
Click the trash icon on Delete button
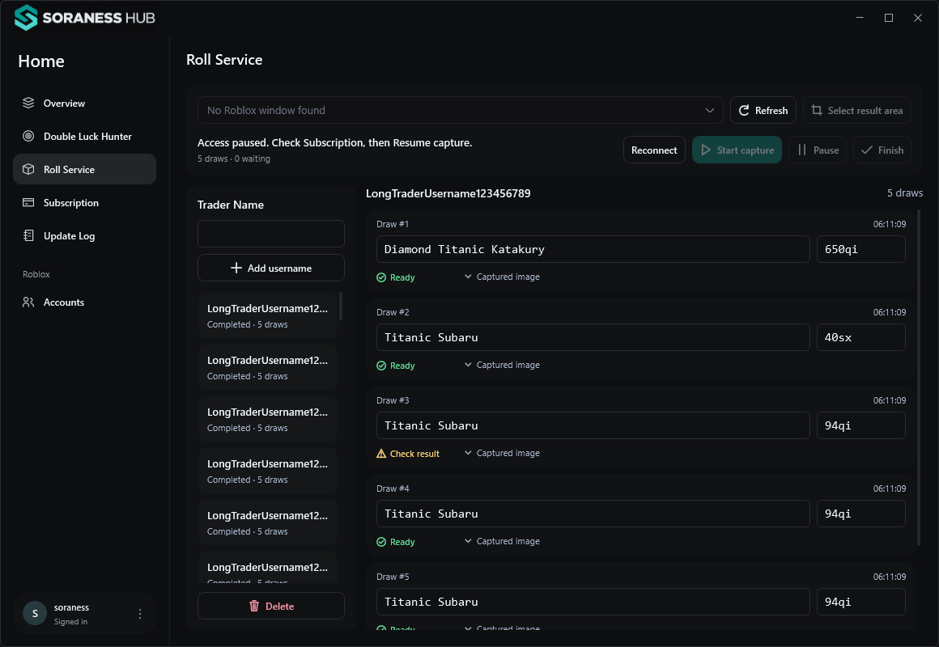point(254,607)
